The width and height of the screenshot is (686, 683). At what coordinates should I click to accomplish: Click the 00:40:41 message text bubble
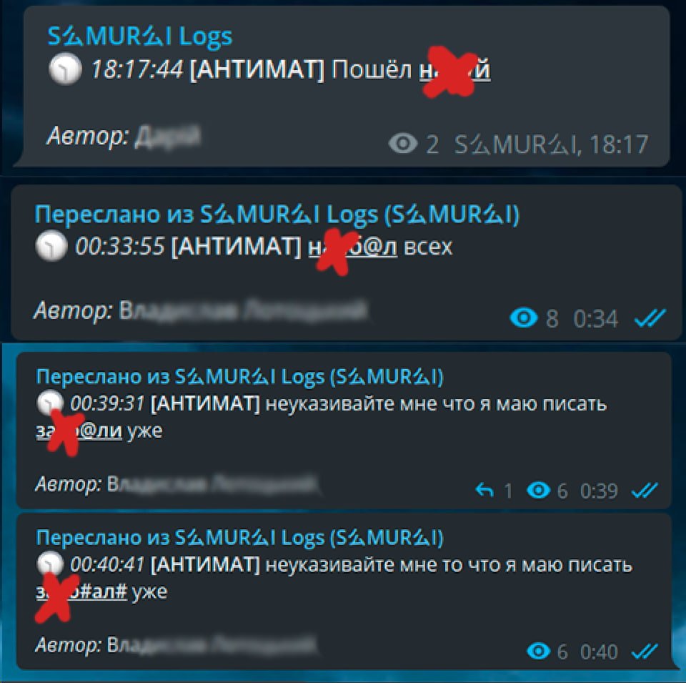tap(344, 591)
